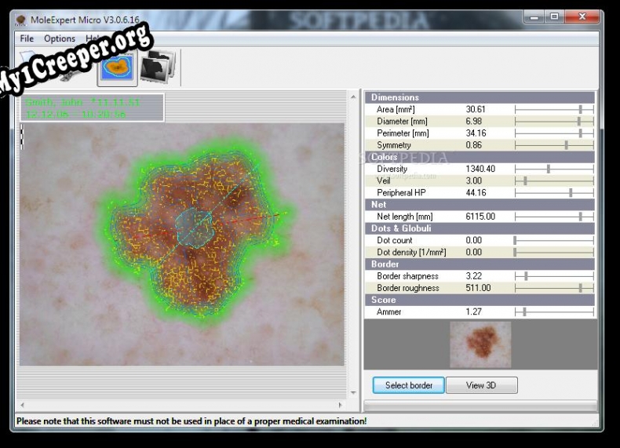Image resolution: width=620 pixels, height=448 pixels.
Task: Click the View 3D button
Action: click(481, 385)
